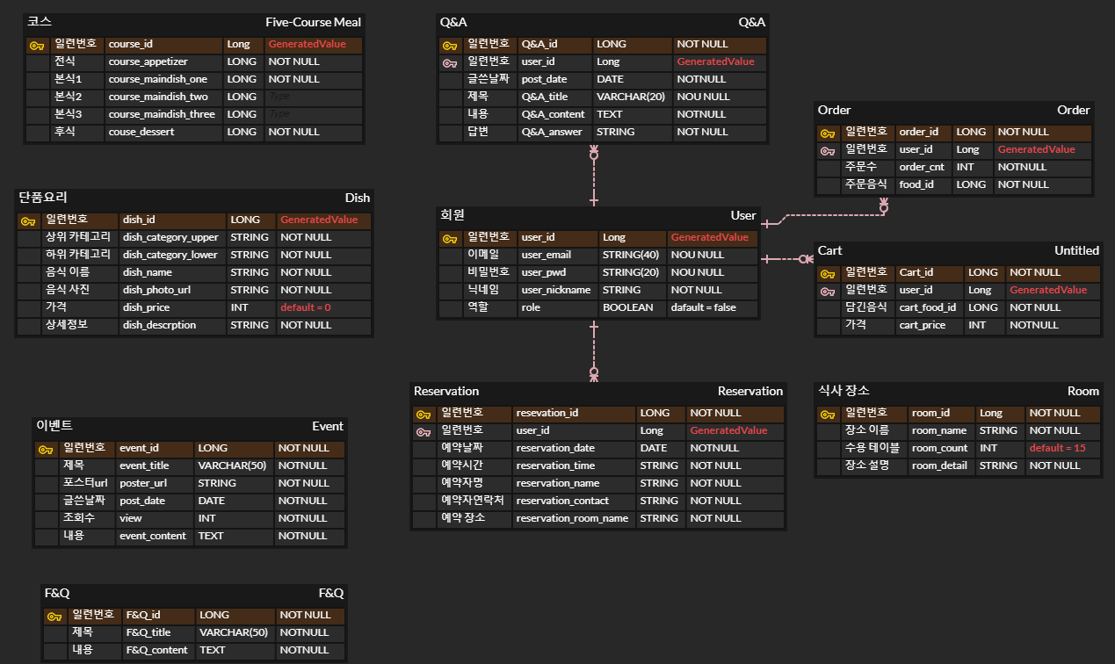Click the reservation_room_name column field
This screenshot has width=1115, height=664.
[573, 518]
